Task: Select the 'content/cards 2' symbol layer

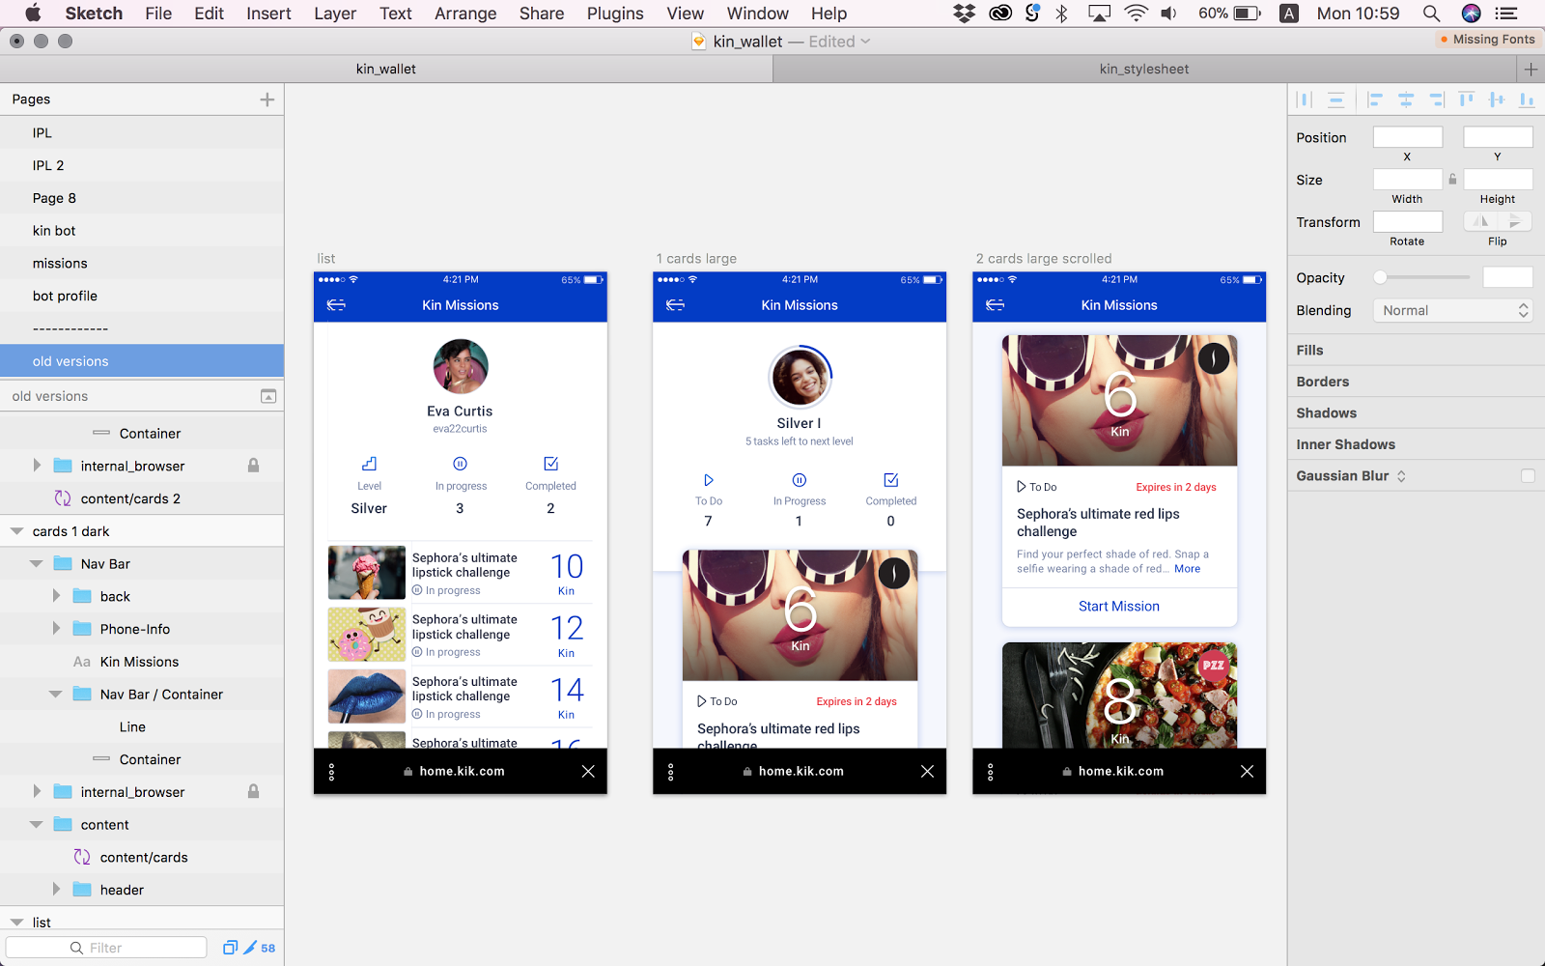Action: pyautogui.click(x=142, y=498)
